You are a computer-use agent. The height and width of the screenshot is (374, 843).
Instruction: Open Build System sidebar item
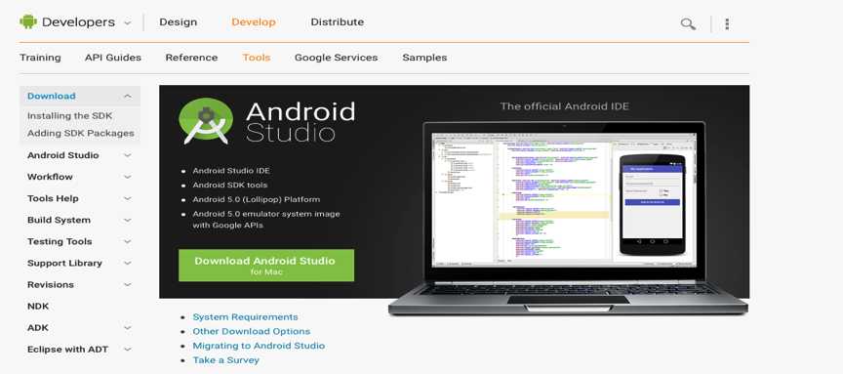tap(59, 220)
